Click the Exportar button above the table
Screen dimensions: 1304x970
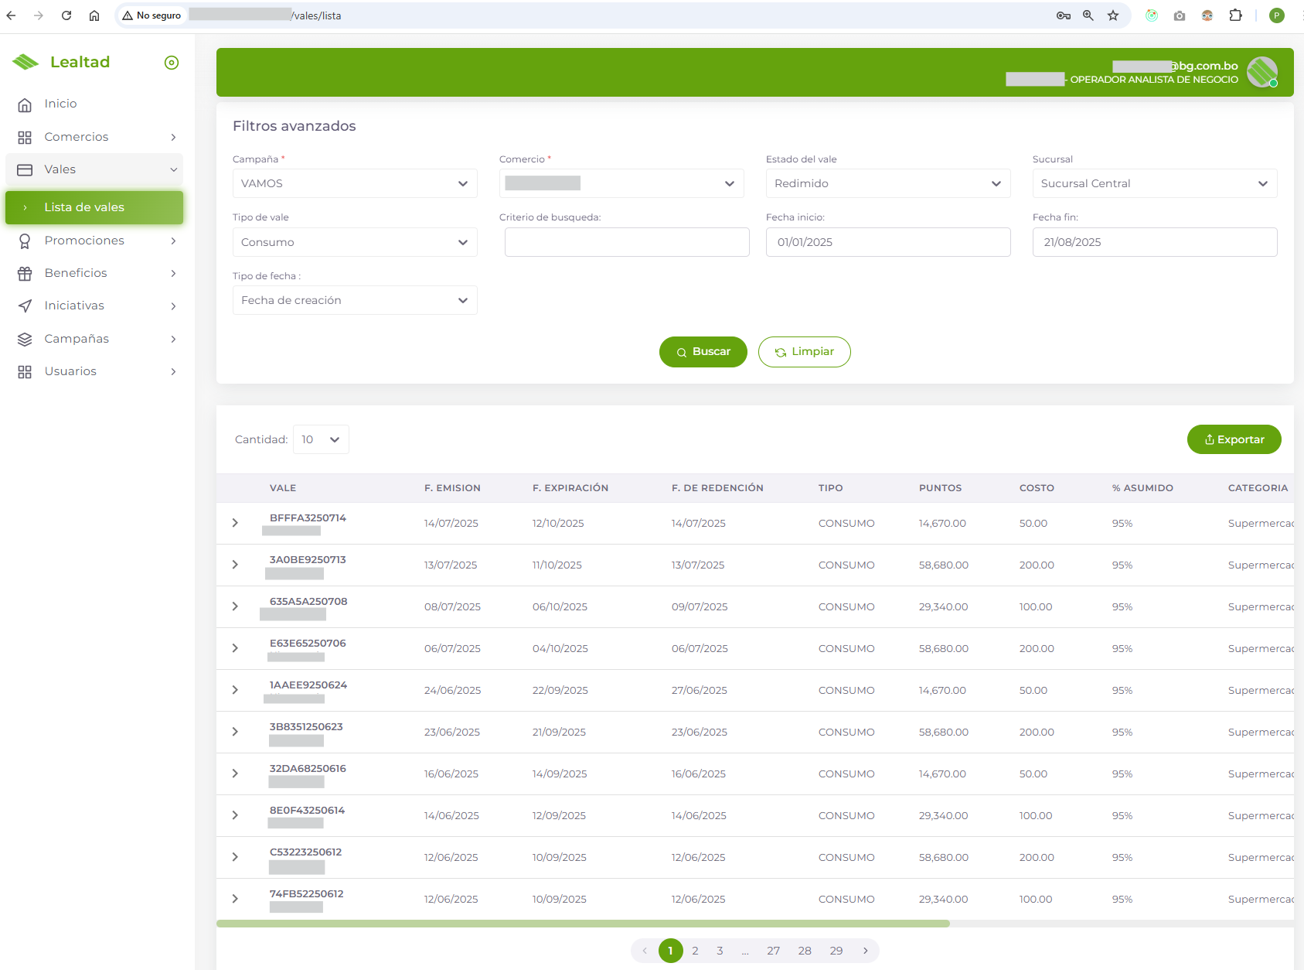(1234, 439)
